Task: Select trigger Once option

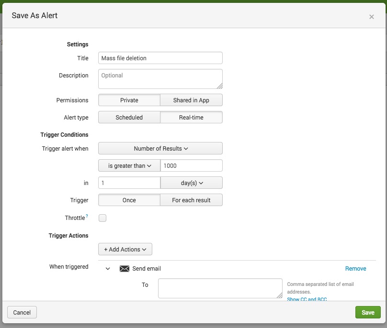Action: coord(129,200)
